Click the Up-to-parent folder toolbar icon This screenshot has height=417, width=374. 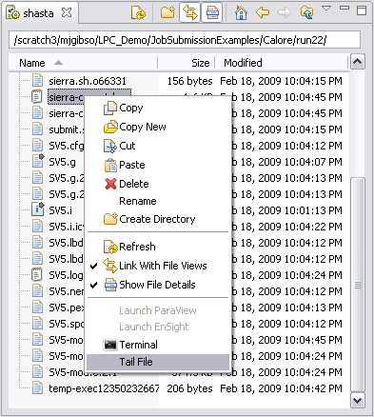point(306,13)
